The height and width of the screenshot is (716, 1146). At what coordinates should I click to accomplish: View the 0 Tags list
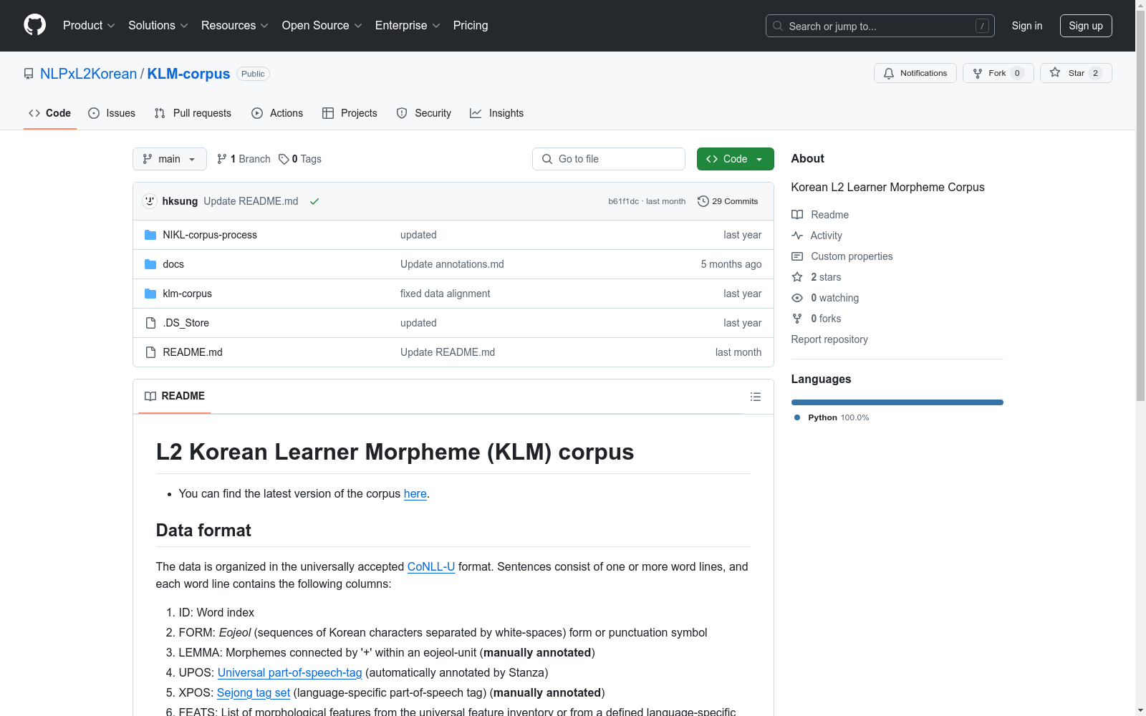click(300, 159)
